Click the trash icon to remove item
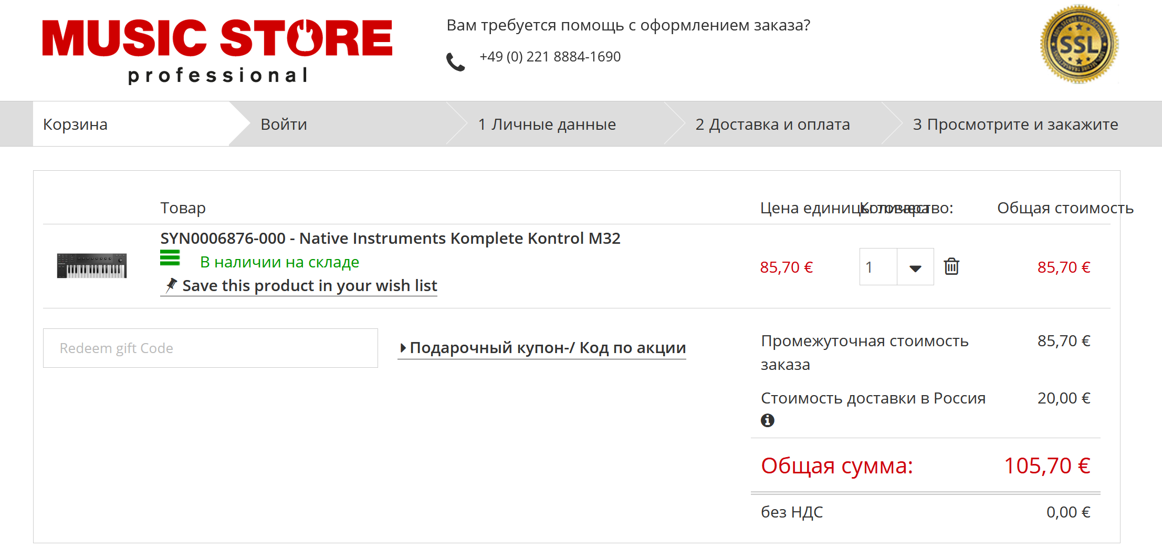 pyautogui.click(x=951, y=266)
